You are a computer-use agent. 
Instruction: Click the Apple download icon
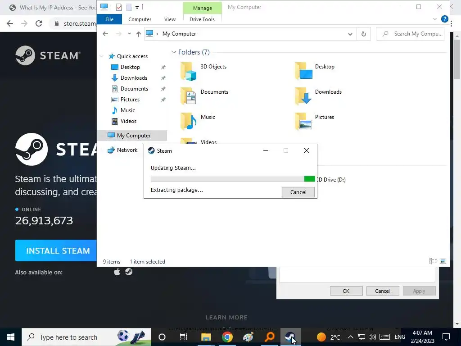click(117, 272)
